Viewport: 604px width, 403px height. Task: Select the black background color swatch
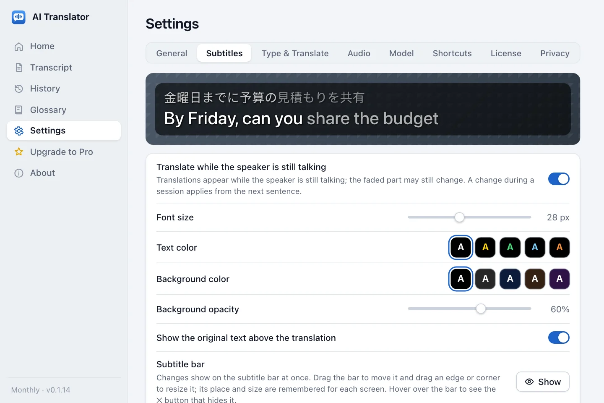(x=461, y=279)
